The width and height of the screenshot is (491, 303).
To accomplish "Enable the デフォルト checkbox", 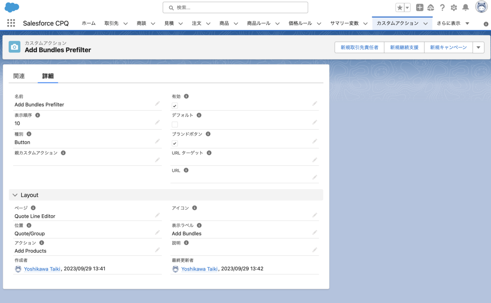I will tap(175, 124).
